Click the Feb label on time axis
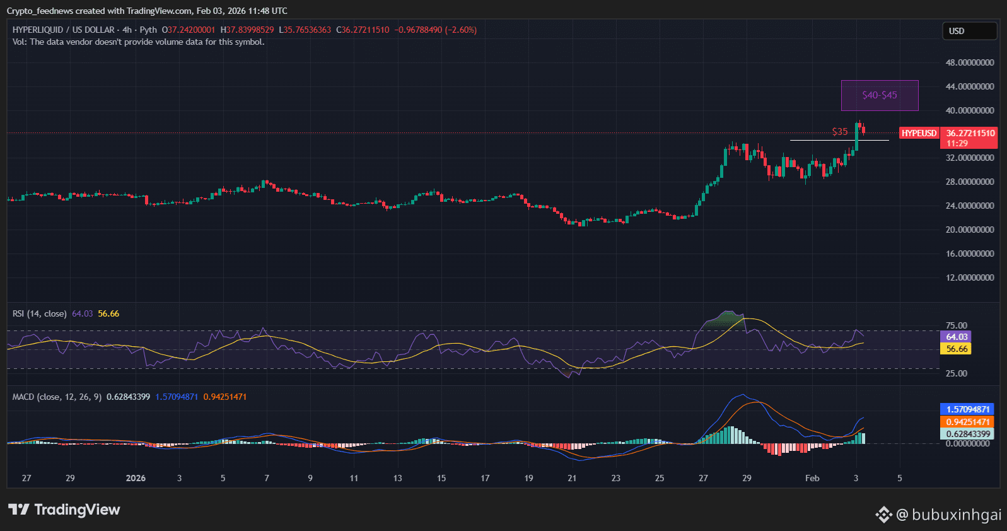The image size is (1007, 531). 812,478
